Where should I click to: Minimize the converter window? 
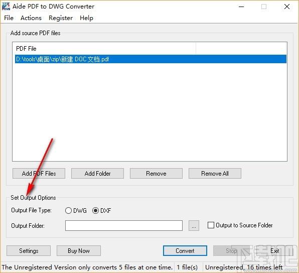(x=241, y=7)
